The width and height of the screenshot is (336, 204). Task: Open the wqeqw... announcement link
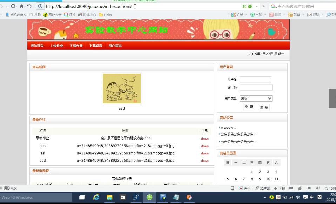228,127
